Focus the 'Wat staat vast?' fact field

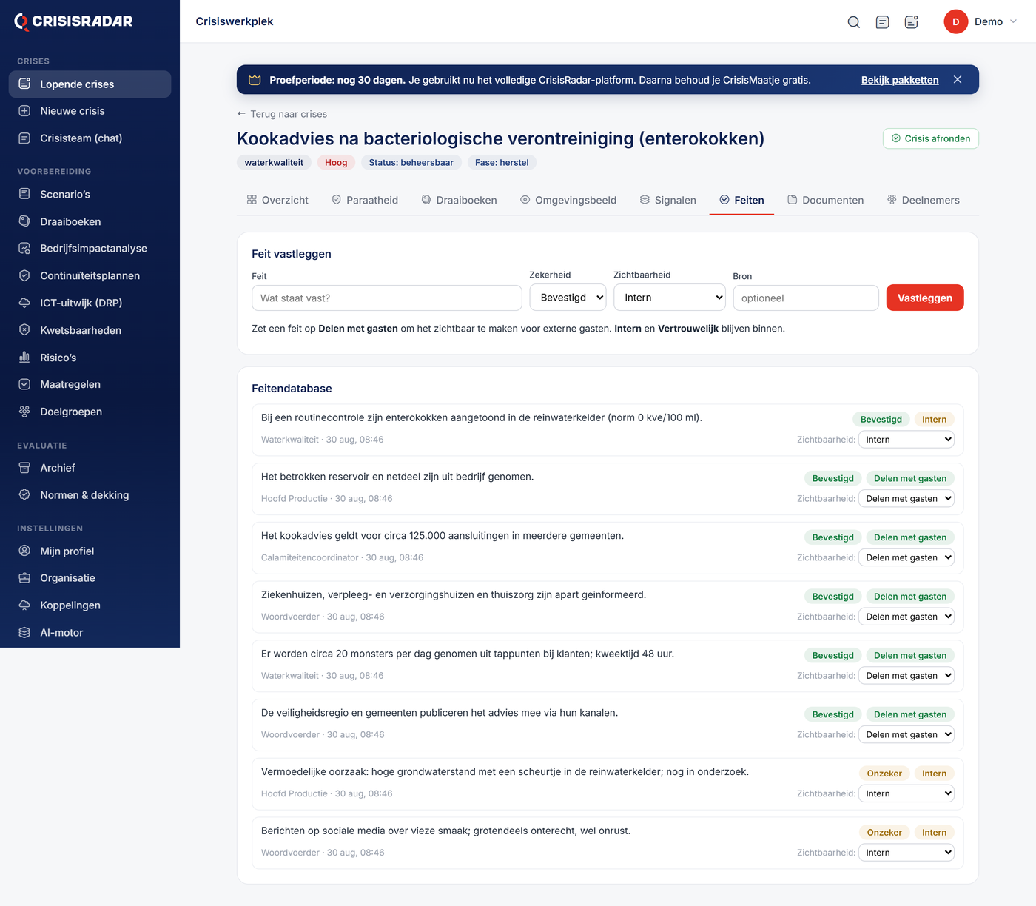[x=387, y=298]
